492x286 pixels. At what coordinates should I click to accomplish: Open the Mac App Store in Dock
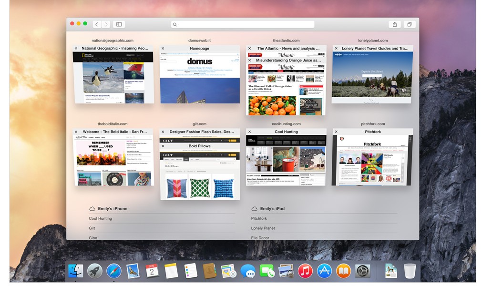point(324,271)
